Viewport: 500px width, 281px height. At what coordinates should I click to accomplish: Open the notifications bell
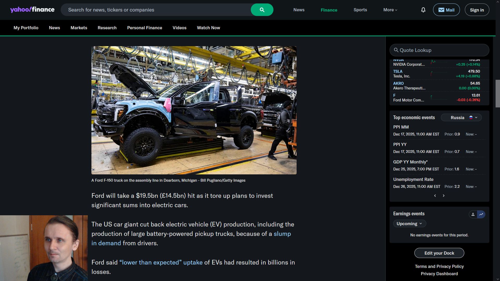423,10
